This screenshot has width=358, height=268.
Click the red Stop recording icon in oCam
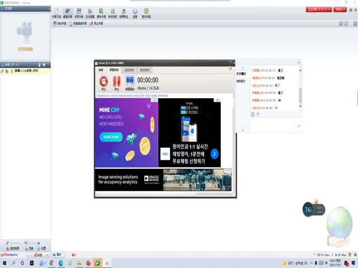click(103, 82)
